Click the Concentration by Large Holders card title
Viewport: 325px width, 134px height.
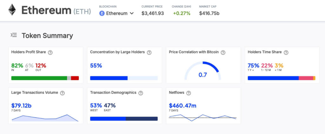pos(117,52)
